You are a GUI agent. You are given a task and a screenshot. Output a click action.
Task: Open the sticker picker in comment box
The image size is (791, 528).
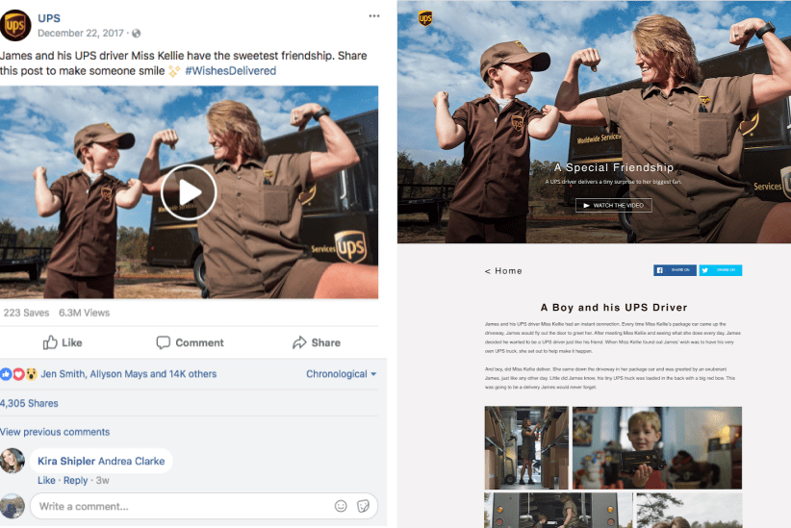point(363,506)
